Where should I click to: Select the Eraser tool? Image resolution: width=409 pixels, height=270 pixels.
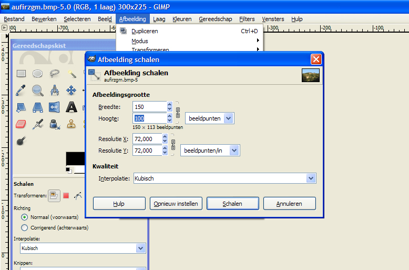click(21, 124)
